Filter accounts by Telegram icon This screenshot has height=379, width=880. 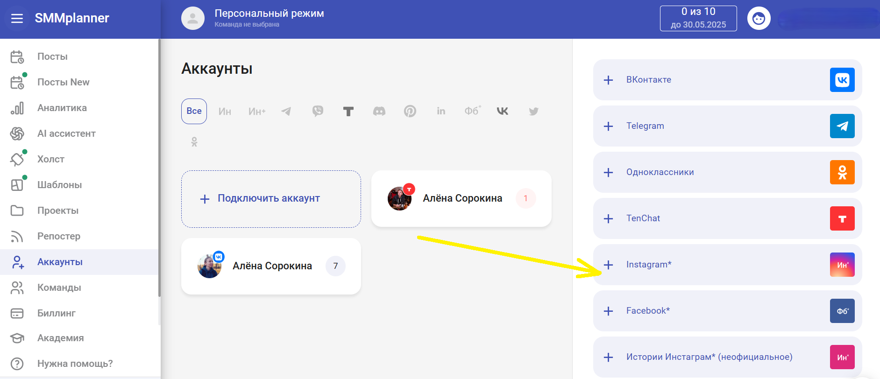tap(286, 111)
